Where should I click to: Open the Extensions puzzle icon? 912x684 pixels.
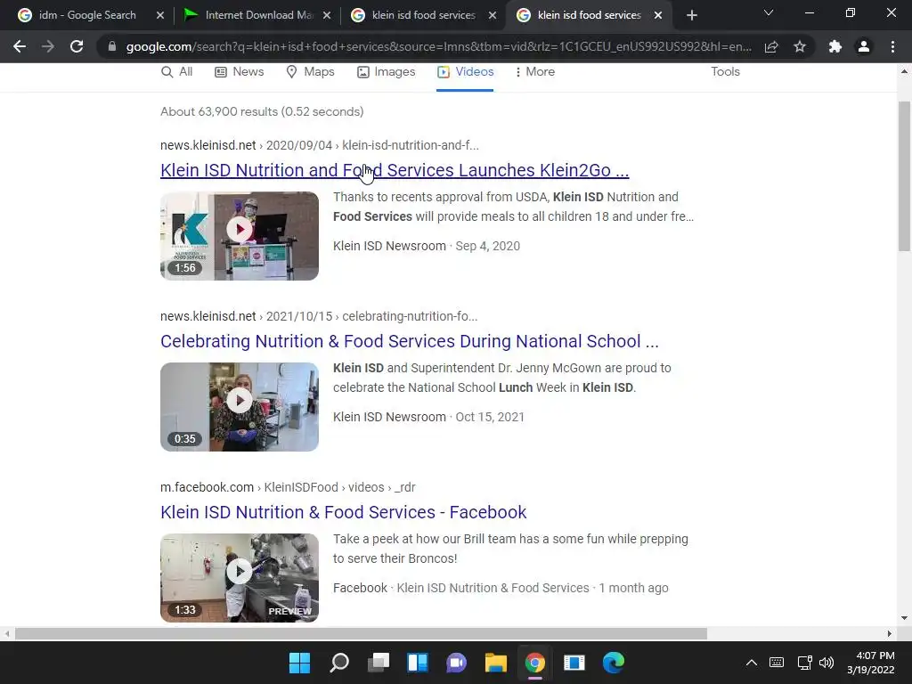tap(835, 46)
